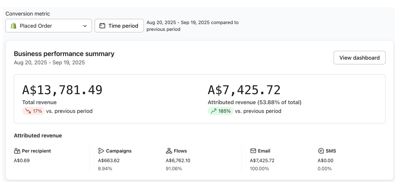Click the Flows revenue value A$6,762.10
395x182 pixels.
178,160
